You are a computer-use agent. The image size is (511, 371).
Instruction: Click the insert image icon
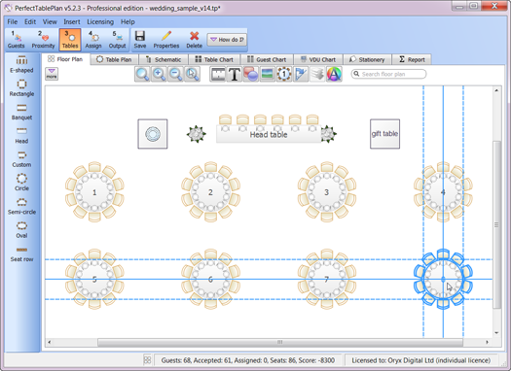268,74
